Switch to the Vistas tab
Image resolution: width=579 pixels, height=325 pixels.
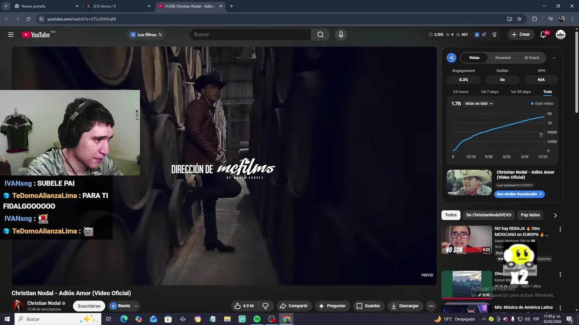click(x=474, y=58)
